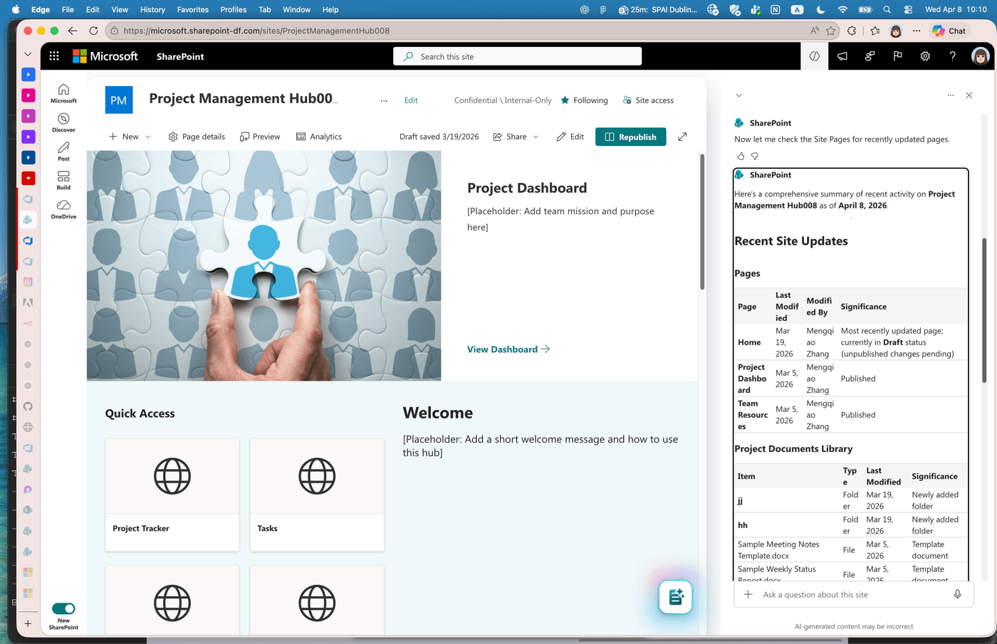Toggle the New SharePoint switch
Image resolution: width=997 pixels, height=644 pixels.
(63, 608)
